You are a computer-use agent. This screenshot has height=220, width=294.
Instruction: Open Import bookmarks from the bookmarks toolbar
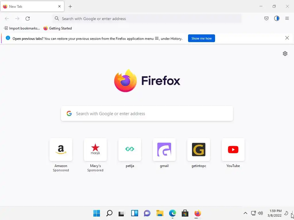pyautogui.click(x=22, y=28)
